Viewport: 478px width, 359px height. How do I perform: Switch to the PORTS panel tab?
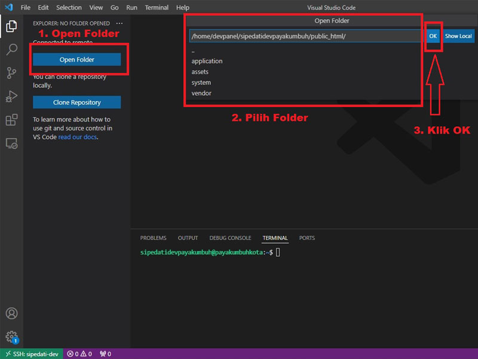pos(307,238)
